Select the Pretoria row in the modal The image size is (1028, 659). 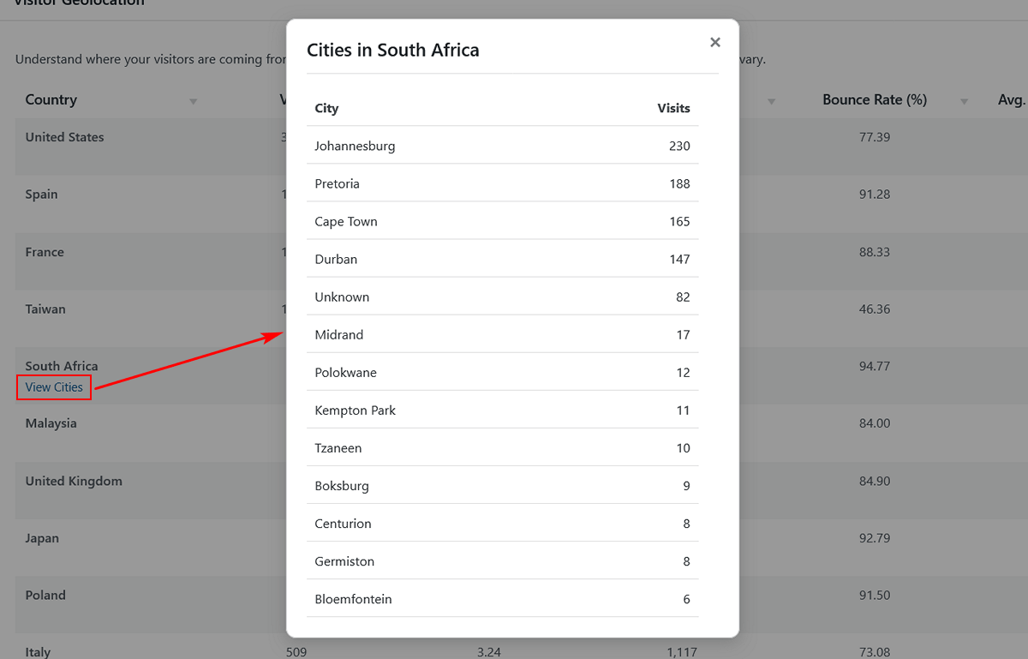503,183
